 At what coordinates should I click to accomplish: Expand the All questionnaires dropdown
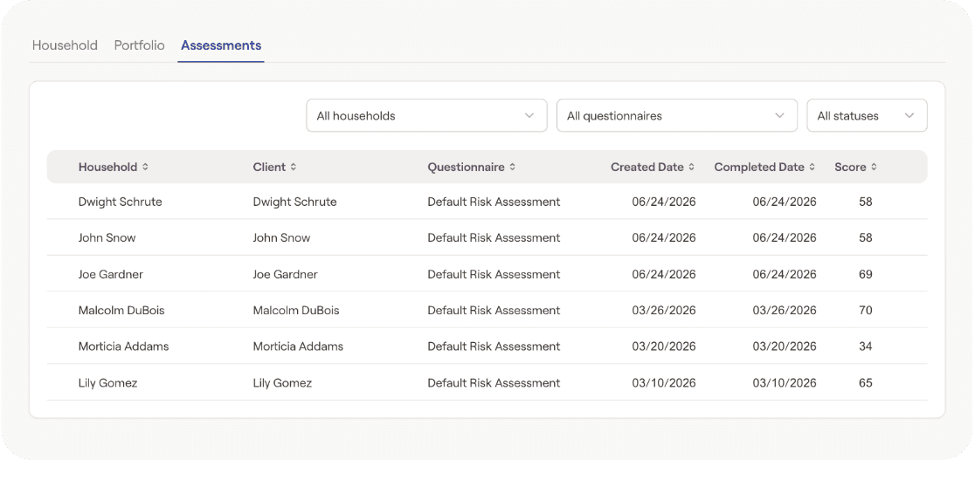tap(676, 115)
